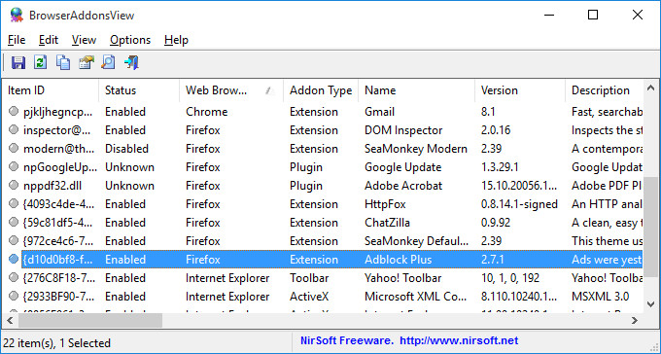Click the horizontal scrollbar thumb

(90, 321)
